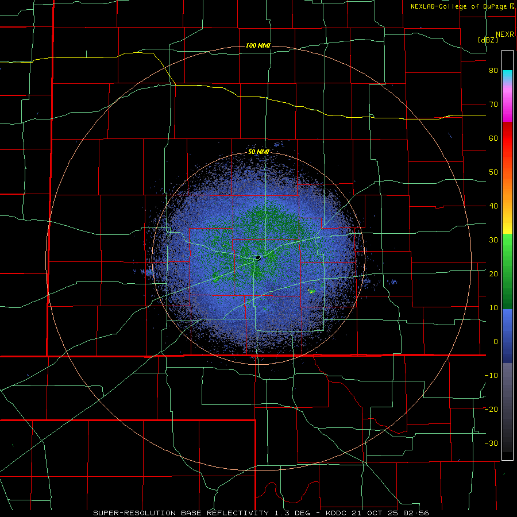Click the [dBZ] unit label

(x=488, y=40)
